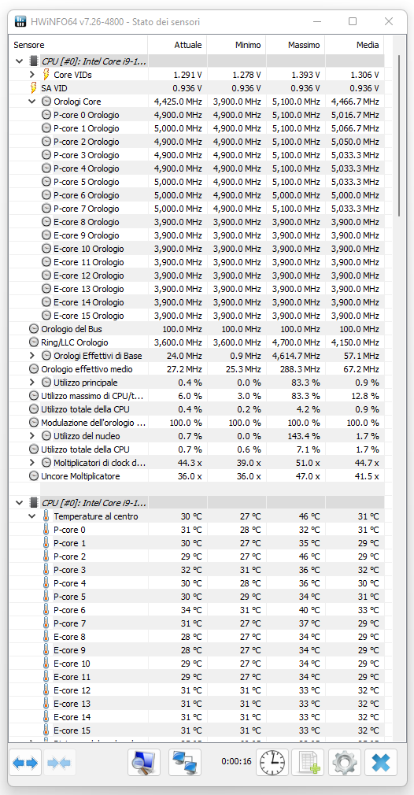Collapse Temperature al centro group
The height and width of the screenshot is (795, 414).
(32, 516)
